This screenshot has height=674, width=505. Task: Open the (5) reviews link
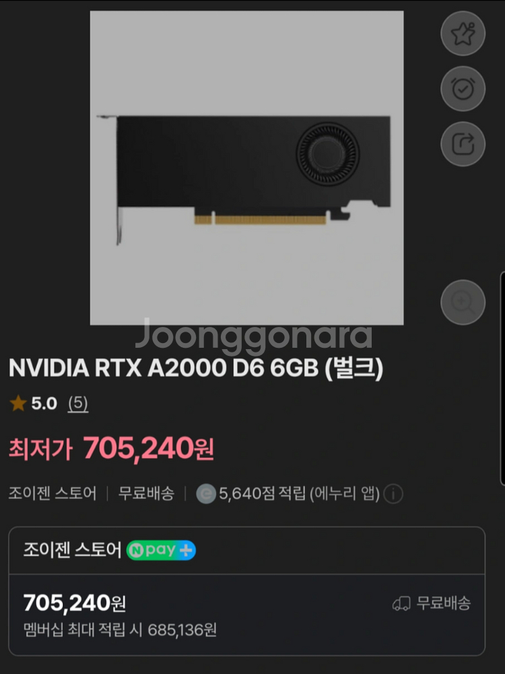[77, 403]
